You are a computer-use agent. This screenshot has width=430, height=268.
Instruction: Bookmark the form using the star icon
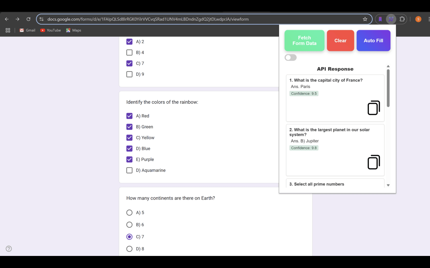coord(365,19)
